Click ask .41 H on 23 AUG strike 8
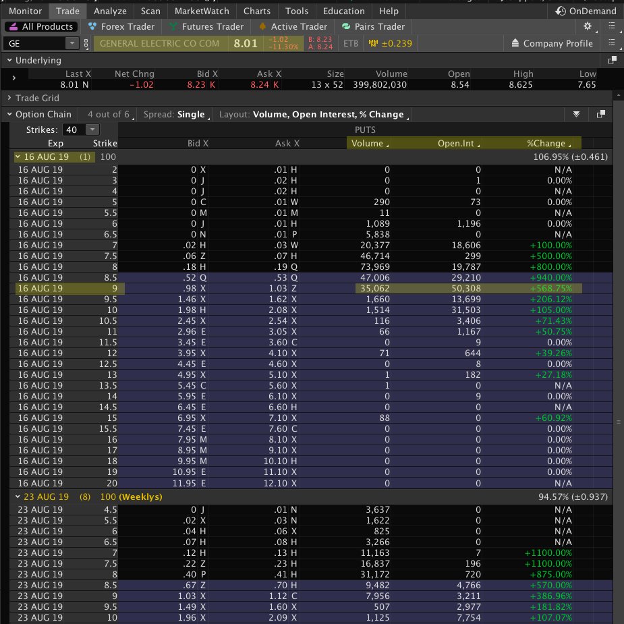The height and width of the screenshot is (624, 624). 286,574
